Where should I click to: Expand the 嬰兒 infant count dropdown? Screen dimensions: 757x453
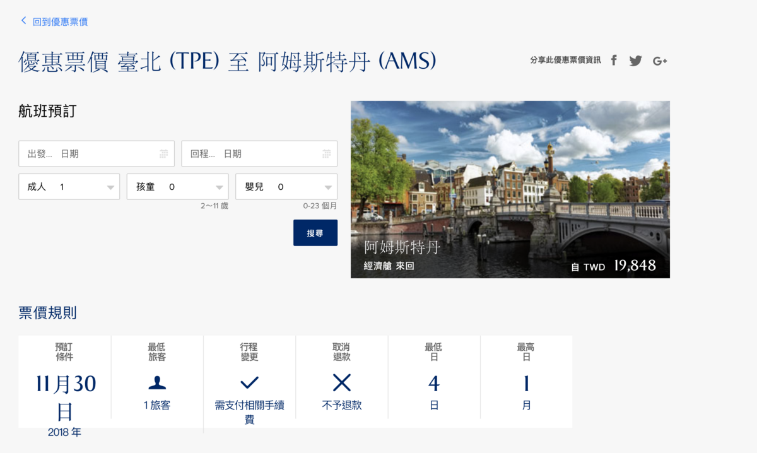(286, 187)
